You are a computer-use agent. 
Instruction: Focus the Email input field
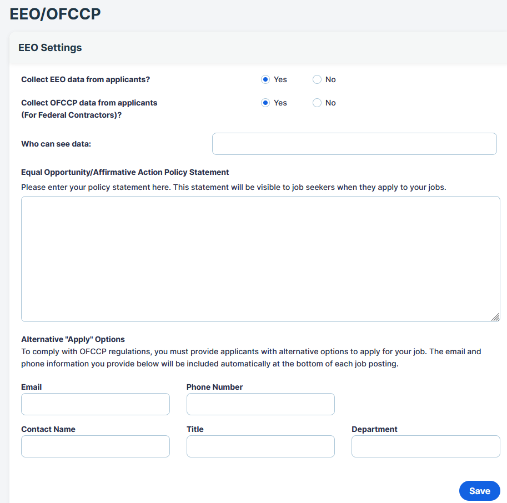coord(96,404)
